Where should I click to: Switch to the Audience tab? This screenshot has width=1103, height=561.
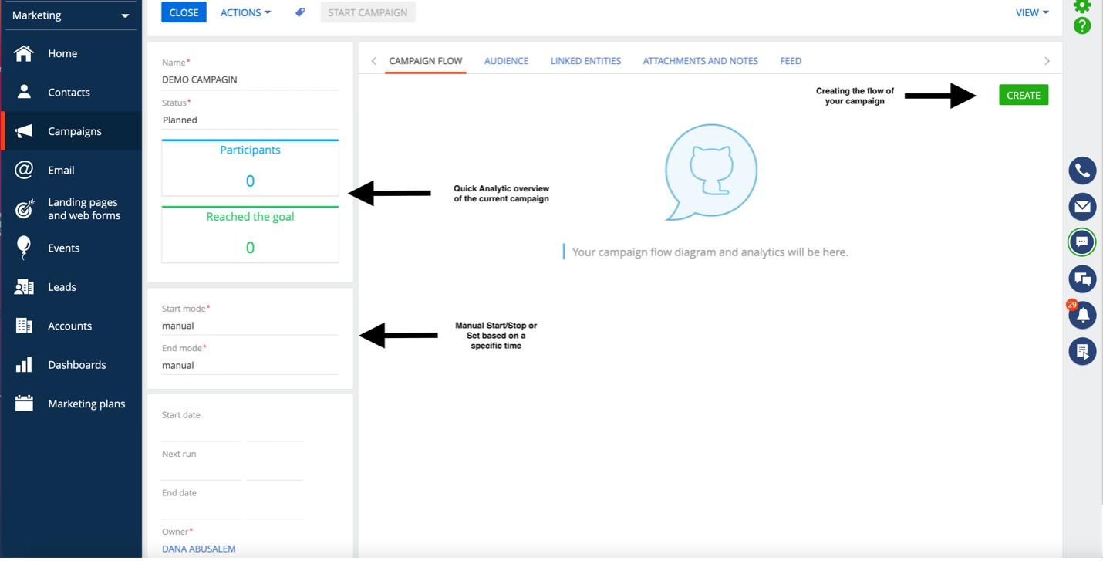(x=506, y=61)
